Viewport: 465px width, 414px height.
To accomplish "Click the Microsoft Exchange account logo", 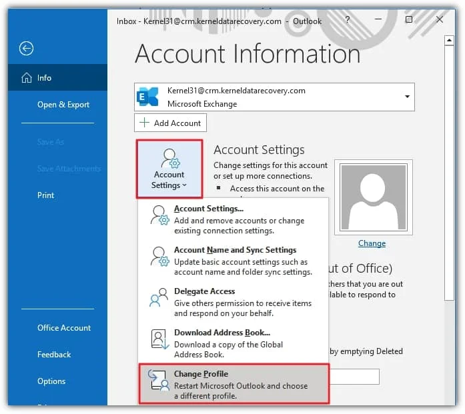I will point(147,97).
